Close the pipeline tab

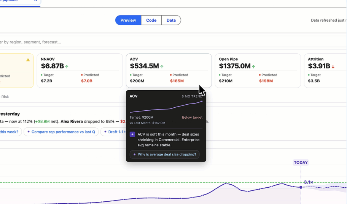36,1
